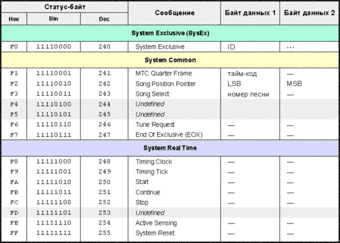Click the Active Sensing message
The height and width of the screenshot is (243, 340).
156,223
